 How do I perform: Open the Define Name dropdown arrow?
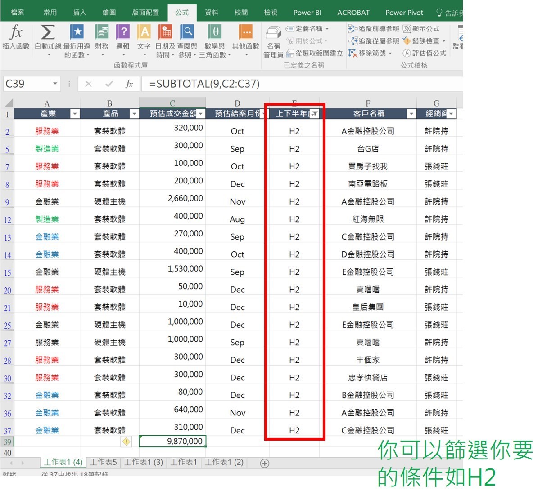point(327,29)
